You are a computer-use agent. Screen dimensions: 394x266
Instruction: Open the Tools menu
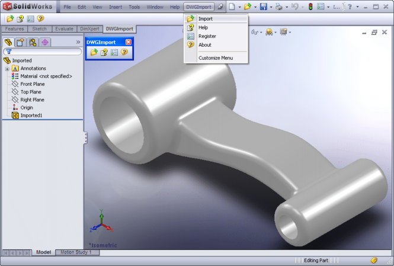pyautogui.click(x=134, y=7)
